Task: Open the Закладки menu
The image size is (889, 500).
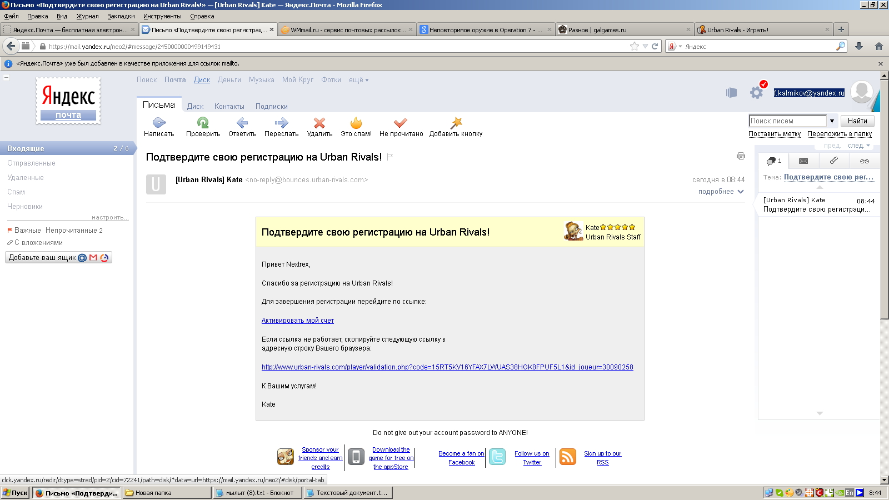Action: coord(121,16)
